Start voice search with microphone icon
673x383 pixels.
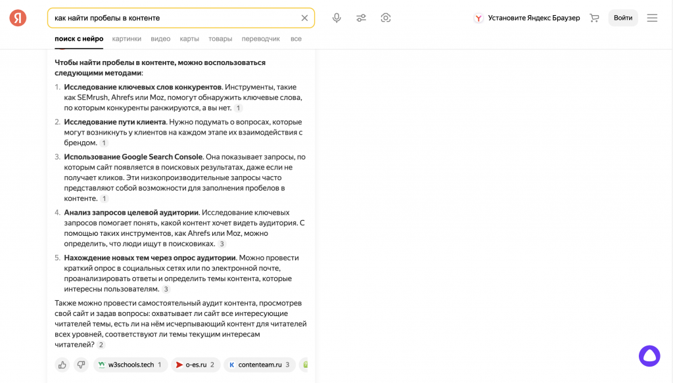[336, 18]
